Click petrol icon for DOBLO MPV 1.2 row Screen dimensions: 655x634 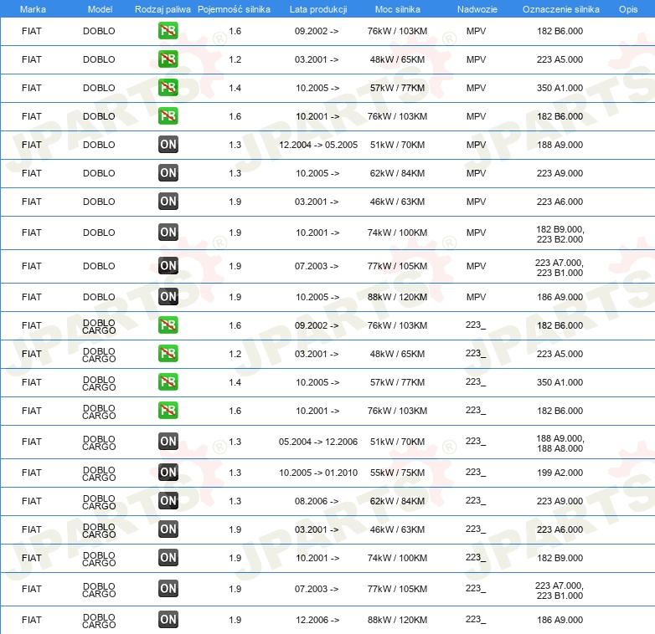[168, 59]
